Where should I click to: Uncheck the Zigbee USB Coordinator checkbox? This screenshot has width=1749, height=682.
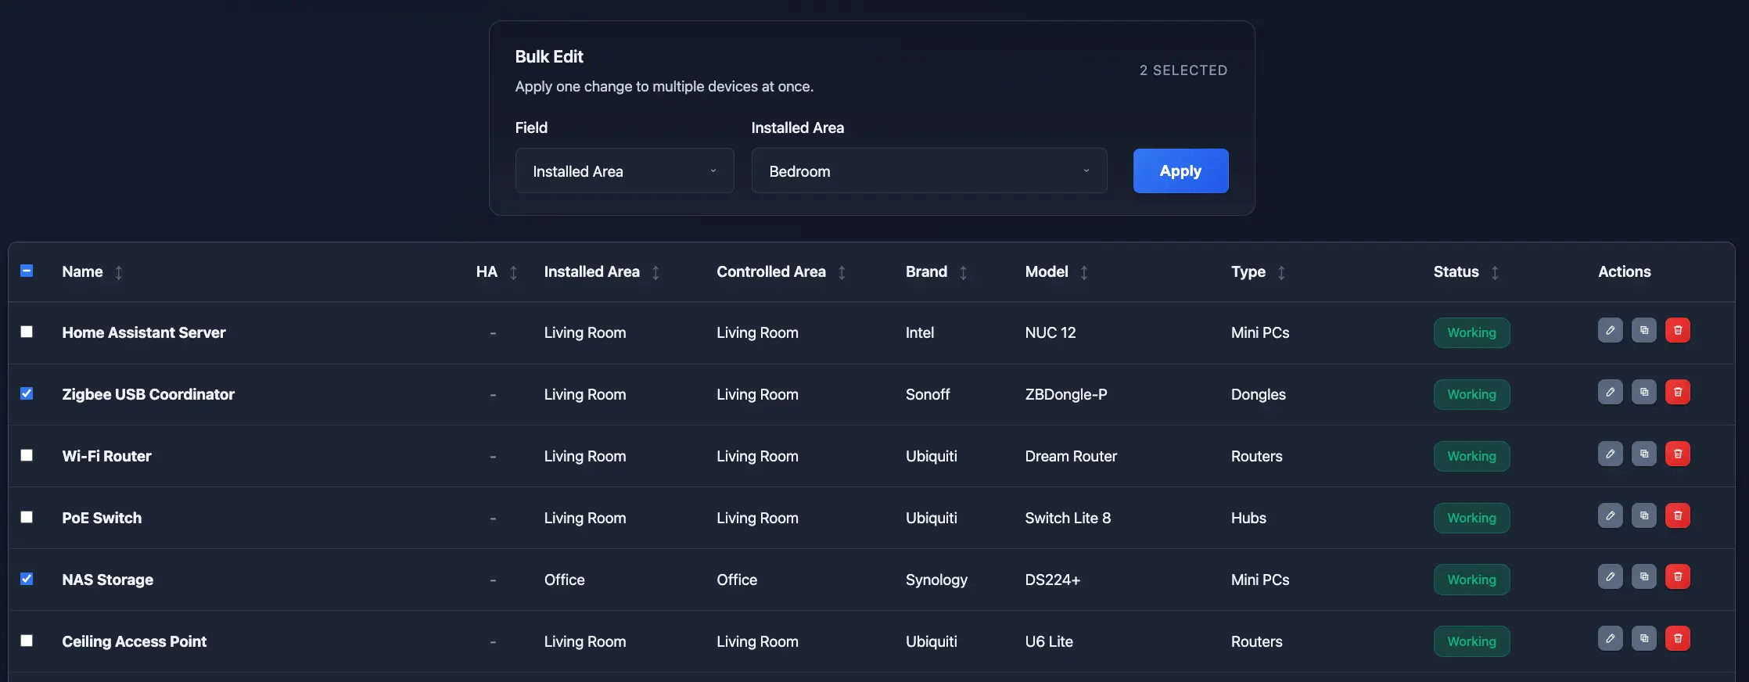[x=27, y=393]
